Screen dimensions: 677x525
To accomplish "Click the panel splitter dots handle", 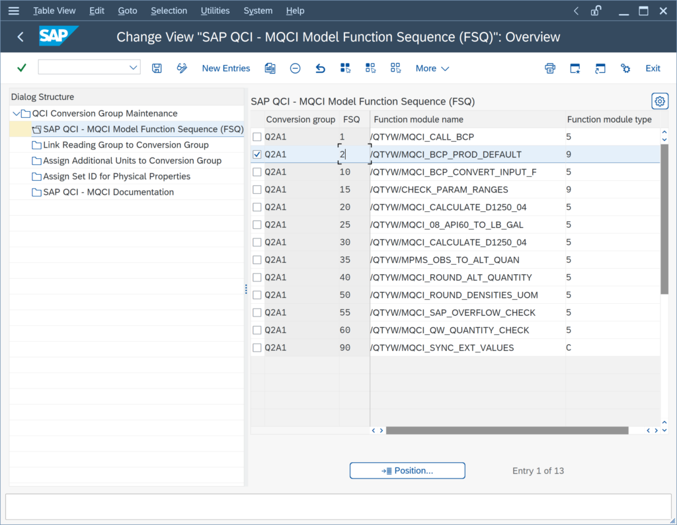I will pos(246,289).
